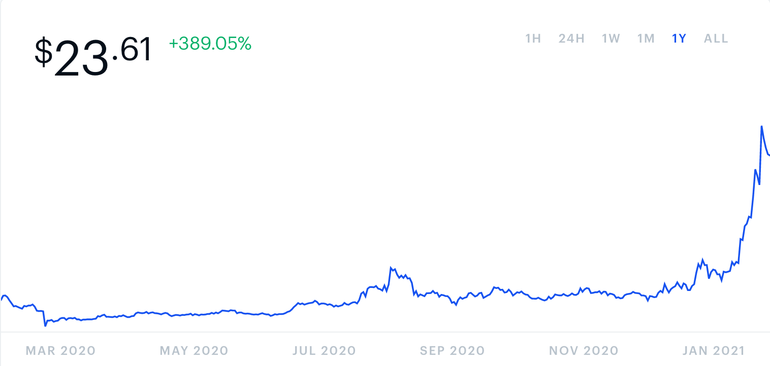Click the +389.05% change indicator

click(x=209, y=45)
